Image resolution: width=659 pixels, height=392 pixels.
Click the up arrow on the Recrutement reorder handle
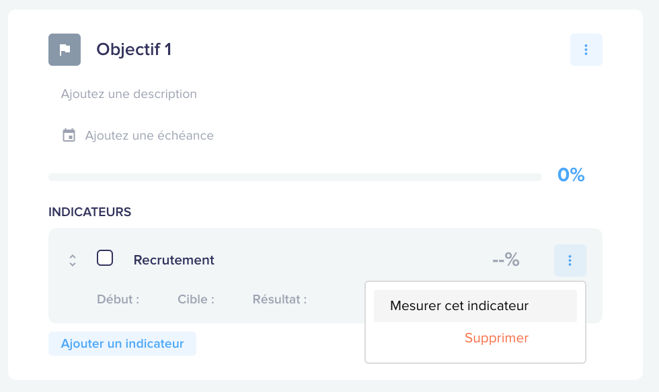click(73, 256)
